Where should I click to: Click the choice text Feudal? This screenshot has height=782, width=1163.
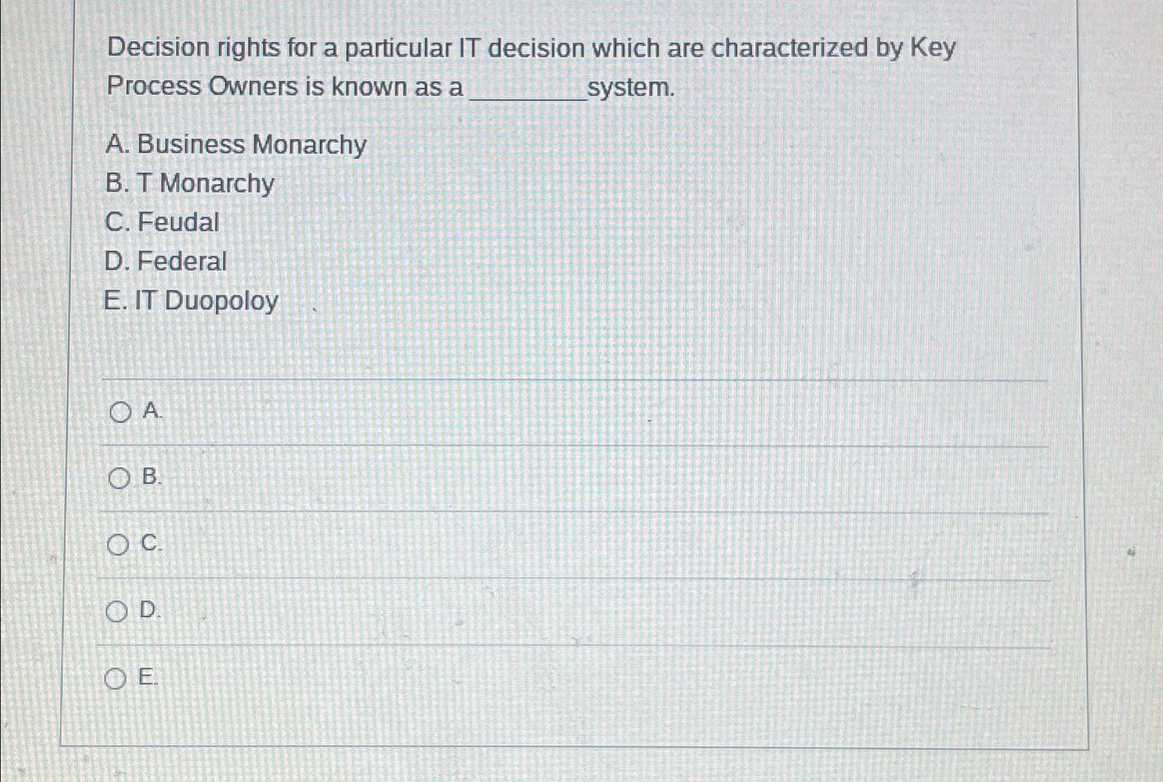pyautogui.click(x=162, y=222)
